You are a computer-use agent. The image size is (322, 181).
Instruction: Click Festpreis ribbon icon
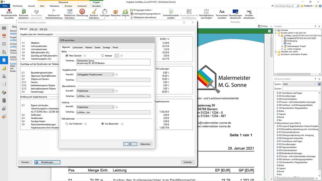[125, 14]
